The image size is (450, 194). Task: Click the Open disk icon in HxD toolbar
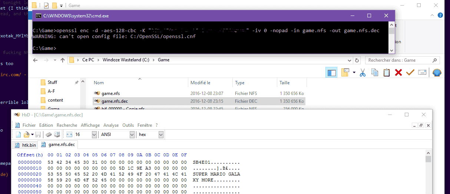click(57, 135)
